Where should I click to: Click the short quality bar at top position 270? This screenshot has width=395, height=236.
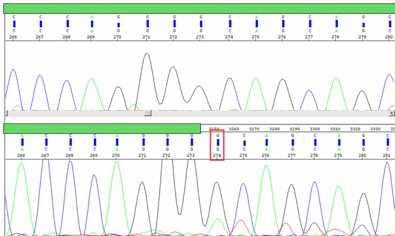[119, 25]
